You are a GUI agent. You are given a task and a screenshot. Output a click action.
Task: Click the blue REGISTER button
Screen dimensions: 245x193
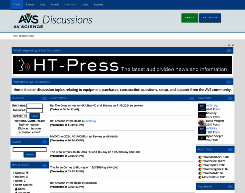[x=210, y=18]
